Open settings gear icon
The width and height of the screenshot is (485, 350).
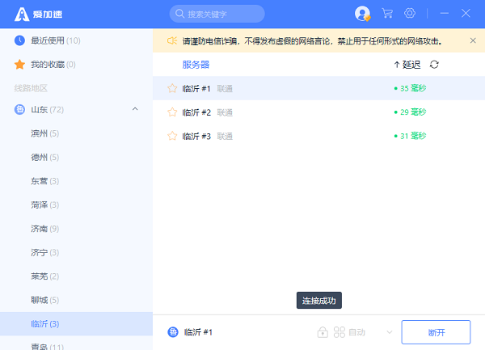pyautogui.click(x=410, y=13)
